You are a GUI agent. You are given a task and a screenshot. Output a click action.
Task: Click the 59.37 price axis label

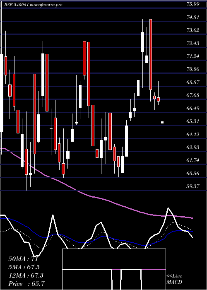point(193,186)
